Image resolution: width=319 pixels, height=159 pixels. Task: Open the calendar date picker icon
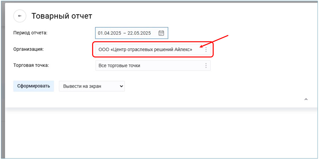point(161,33)
